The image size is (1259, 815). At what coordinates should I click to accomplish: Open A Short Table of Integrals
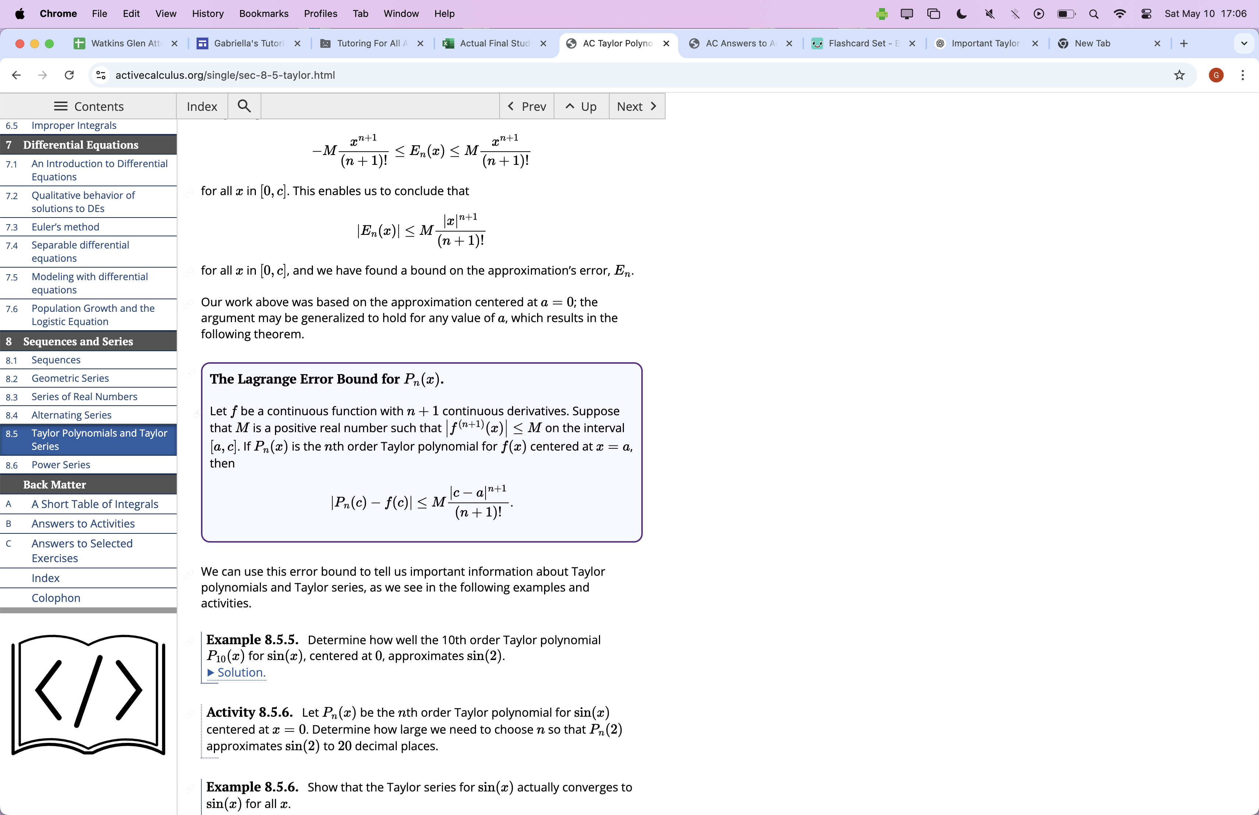(x=95, y=504)
